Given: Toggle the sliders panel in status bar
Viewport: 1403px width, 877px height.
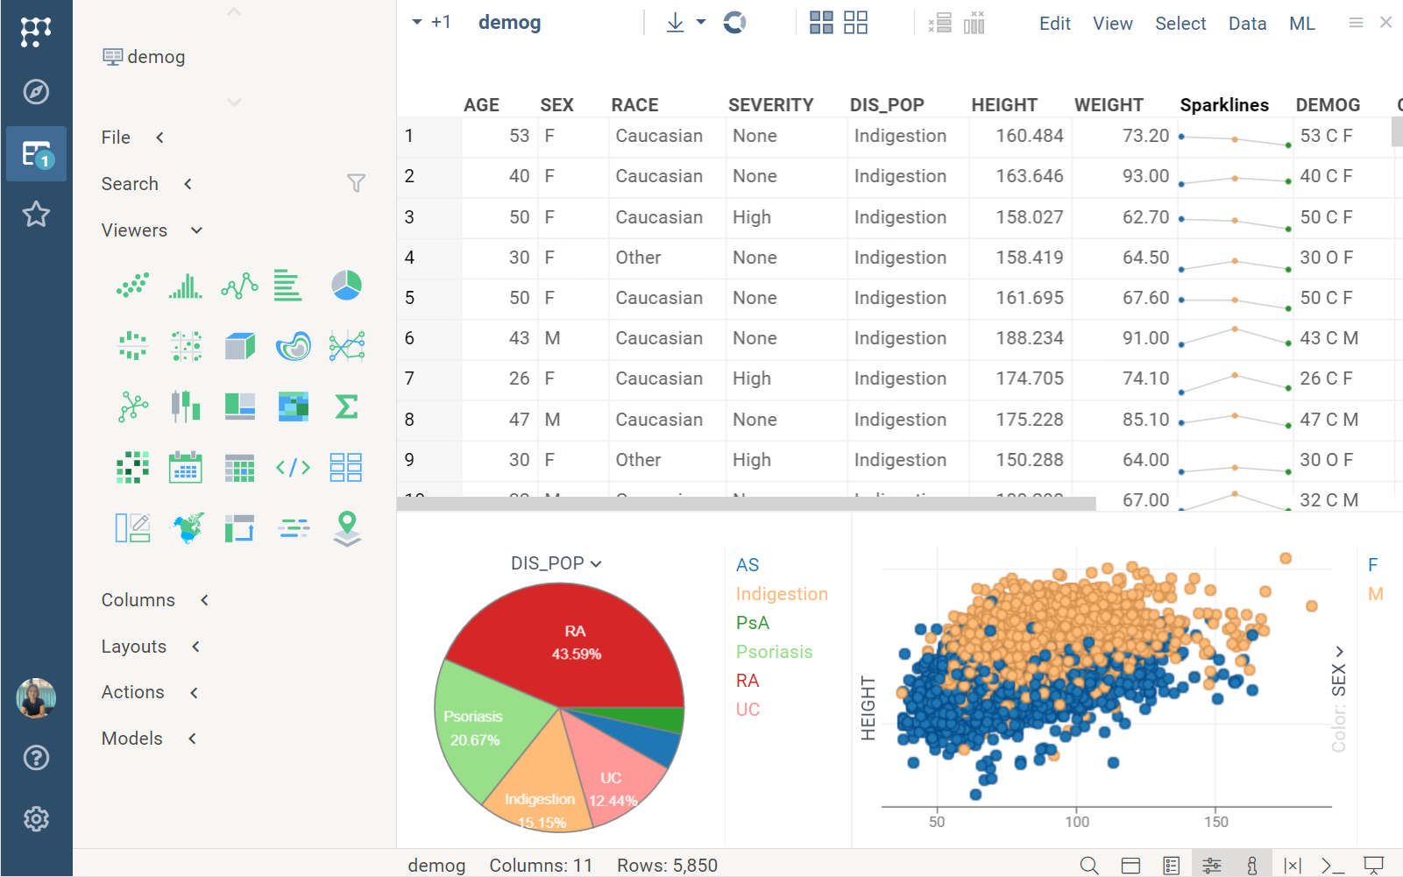Looking at the screenshot, I should (x=1212, y=866).
